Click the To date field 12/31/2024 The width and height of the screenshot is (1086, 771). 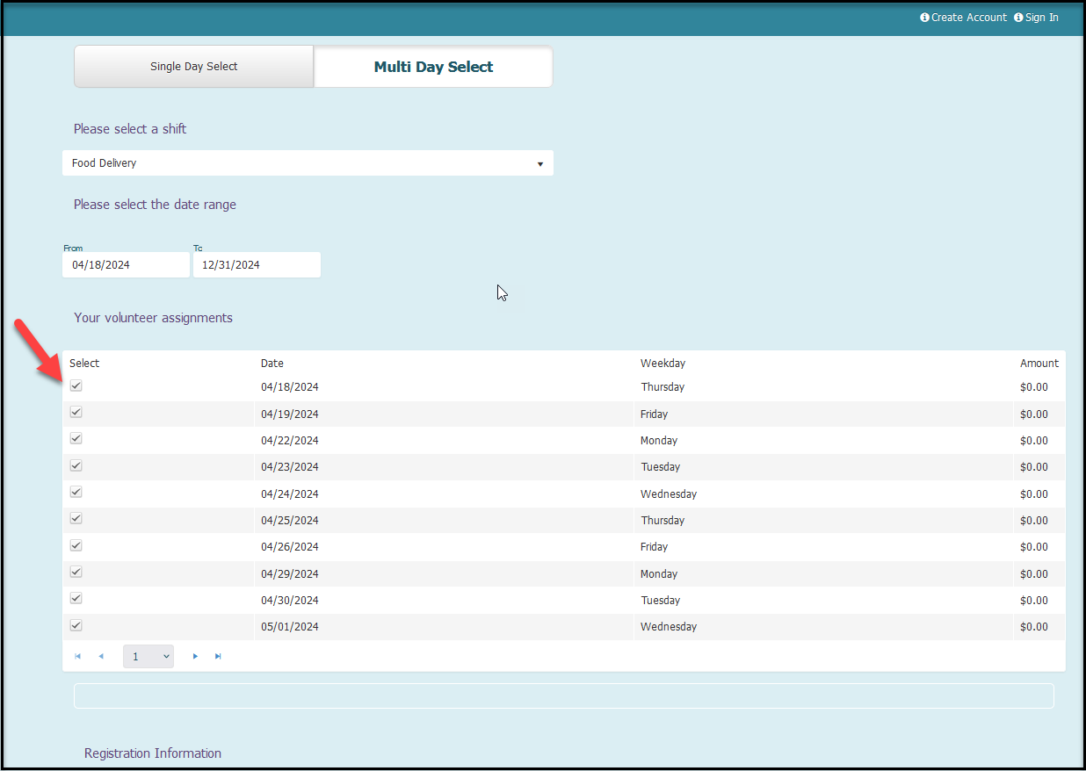(257, 264)
